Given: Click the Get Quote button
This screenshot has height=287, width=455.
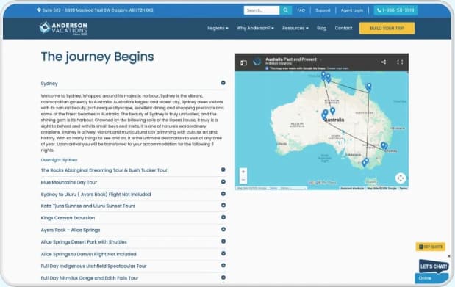Looking at the screenshot, I should [x=430, y=247].
